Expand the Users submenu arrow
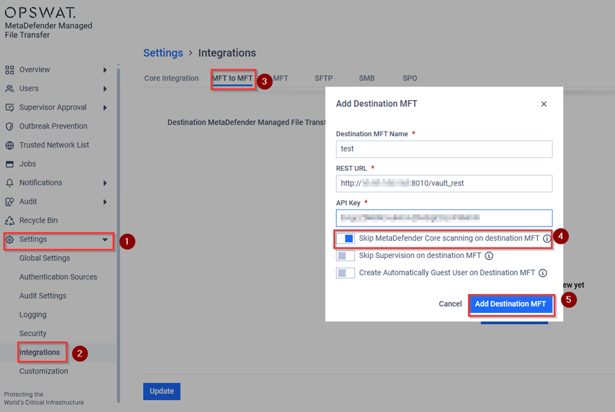Viewport: 615px width, 412px height. (x=105, y=89)
